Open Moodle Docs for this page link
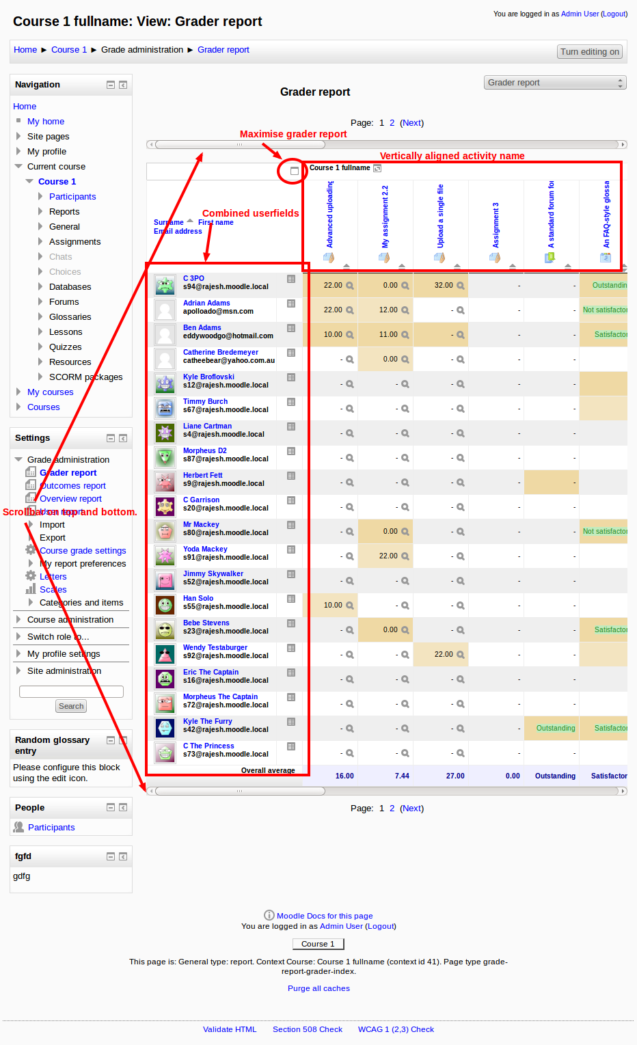637x1045 pixels. click(x=325, y=916)
